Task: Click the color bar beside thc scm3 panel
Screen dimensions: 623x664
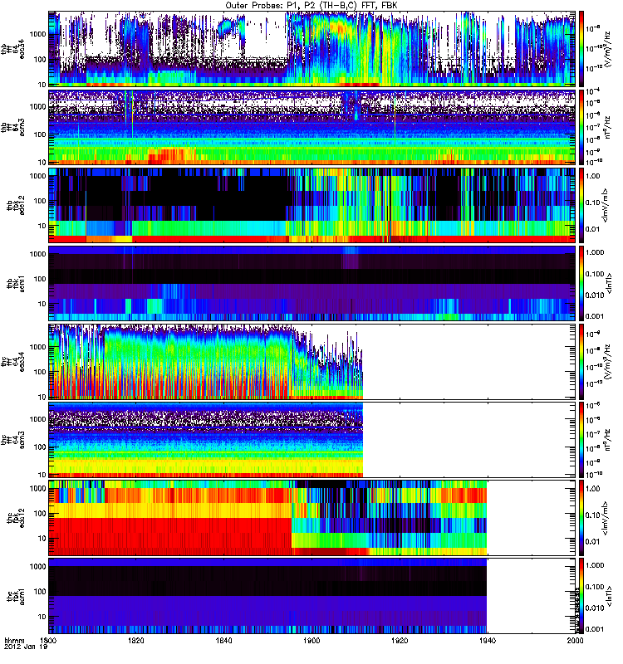Action: [x=581, y=440]
